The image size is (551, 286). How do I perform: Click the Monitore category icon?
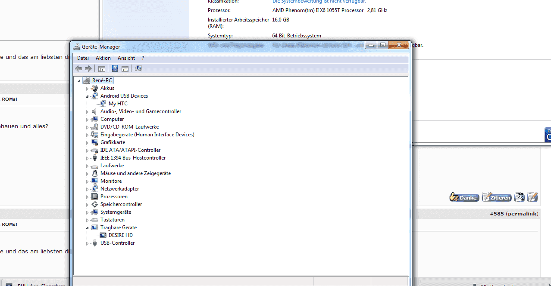(95, 181)
